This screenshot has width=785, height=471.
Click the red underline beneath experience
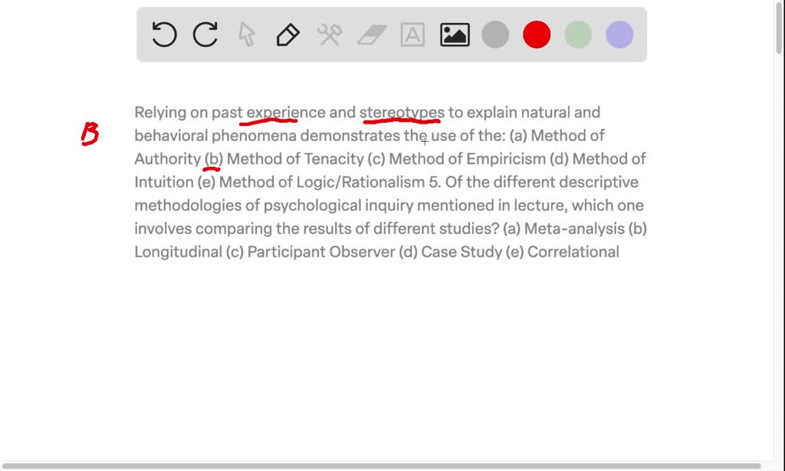click(x=270, y=121)
